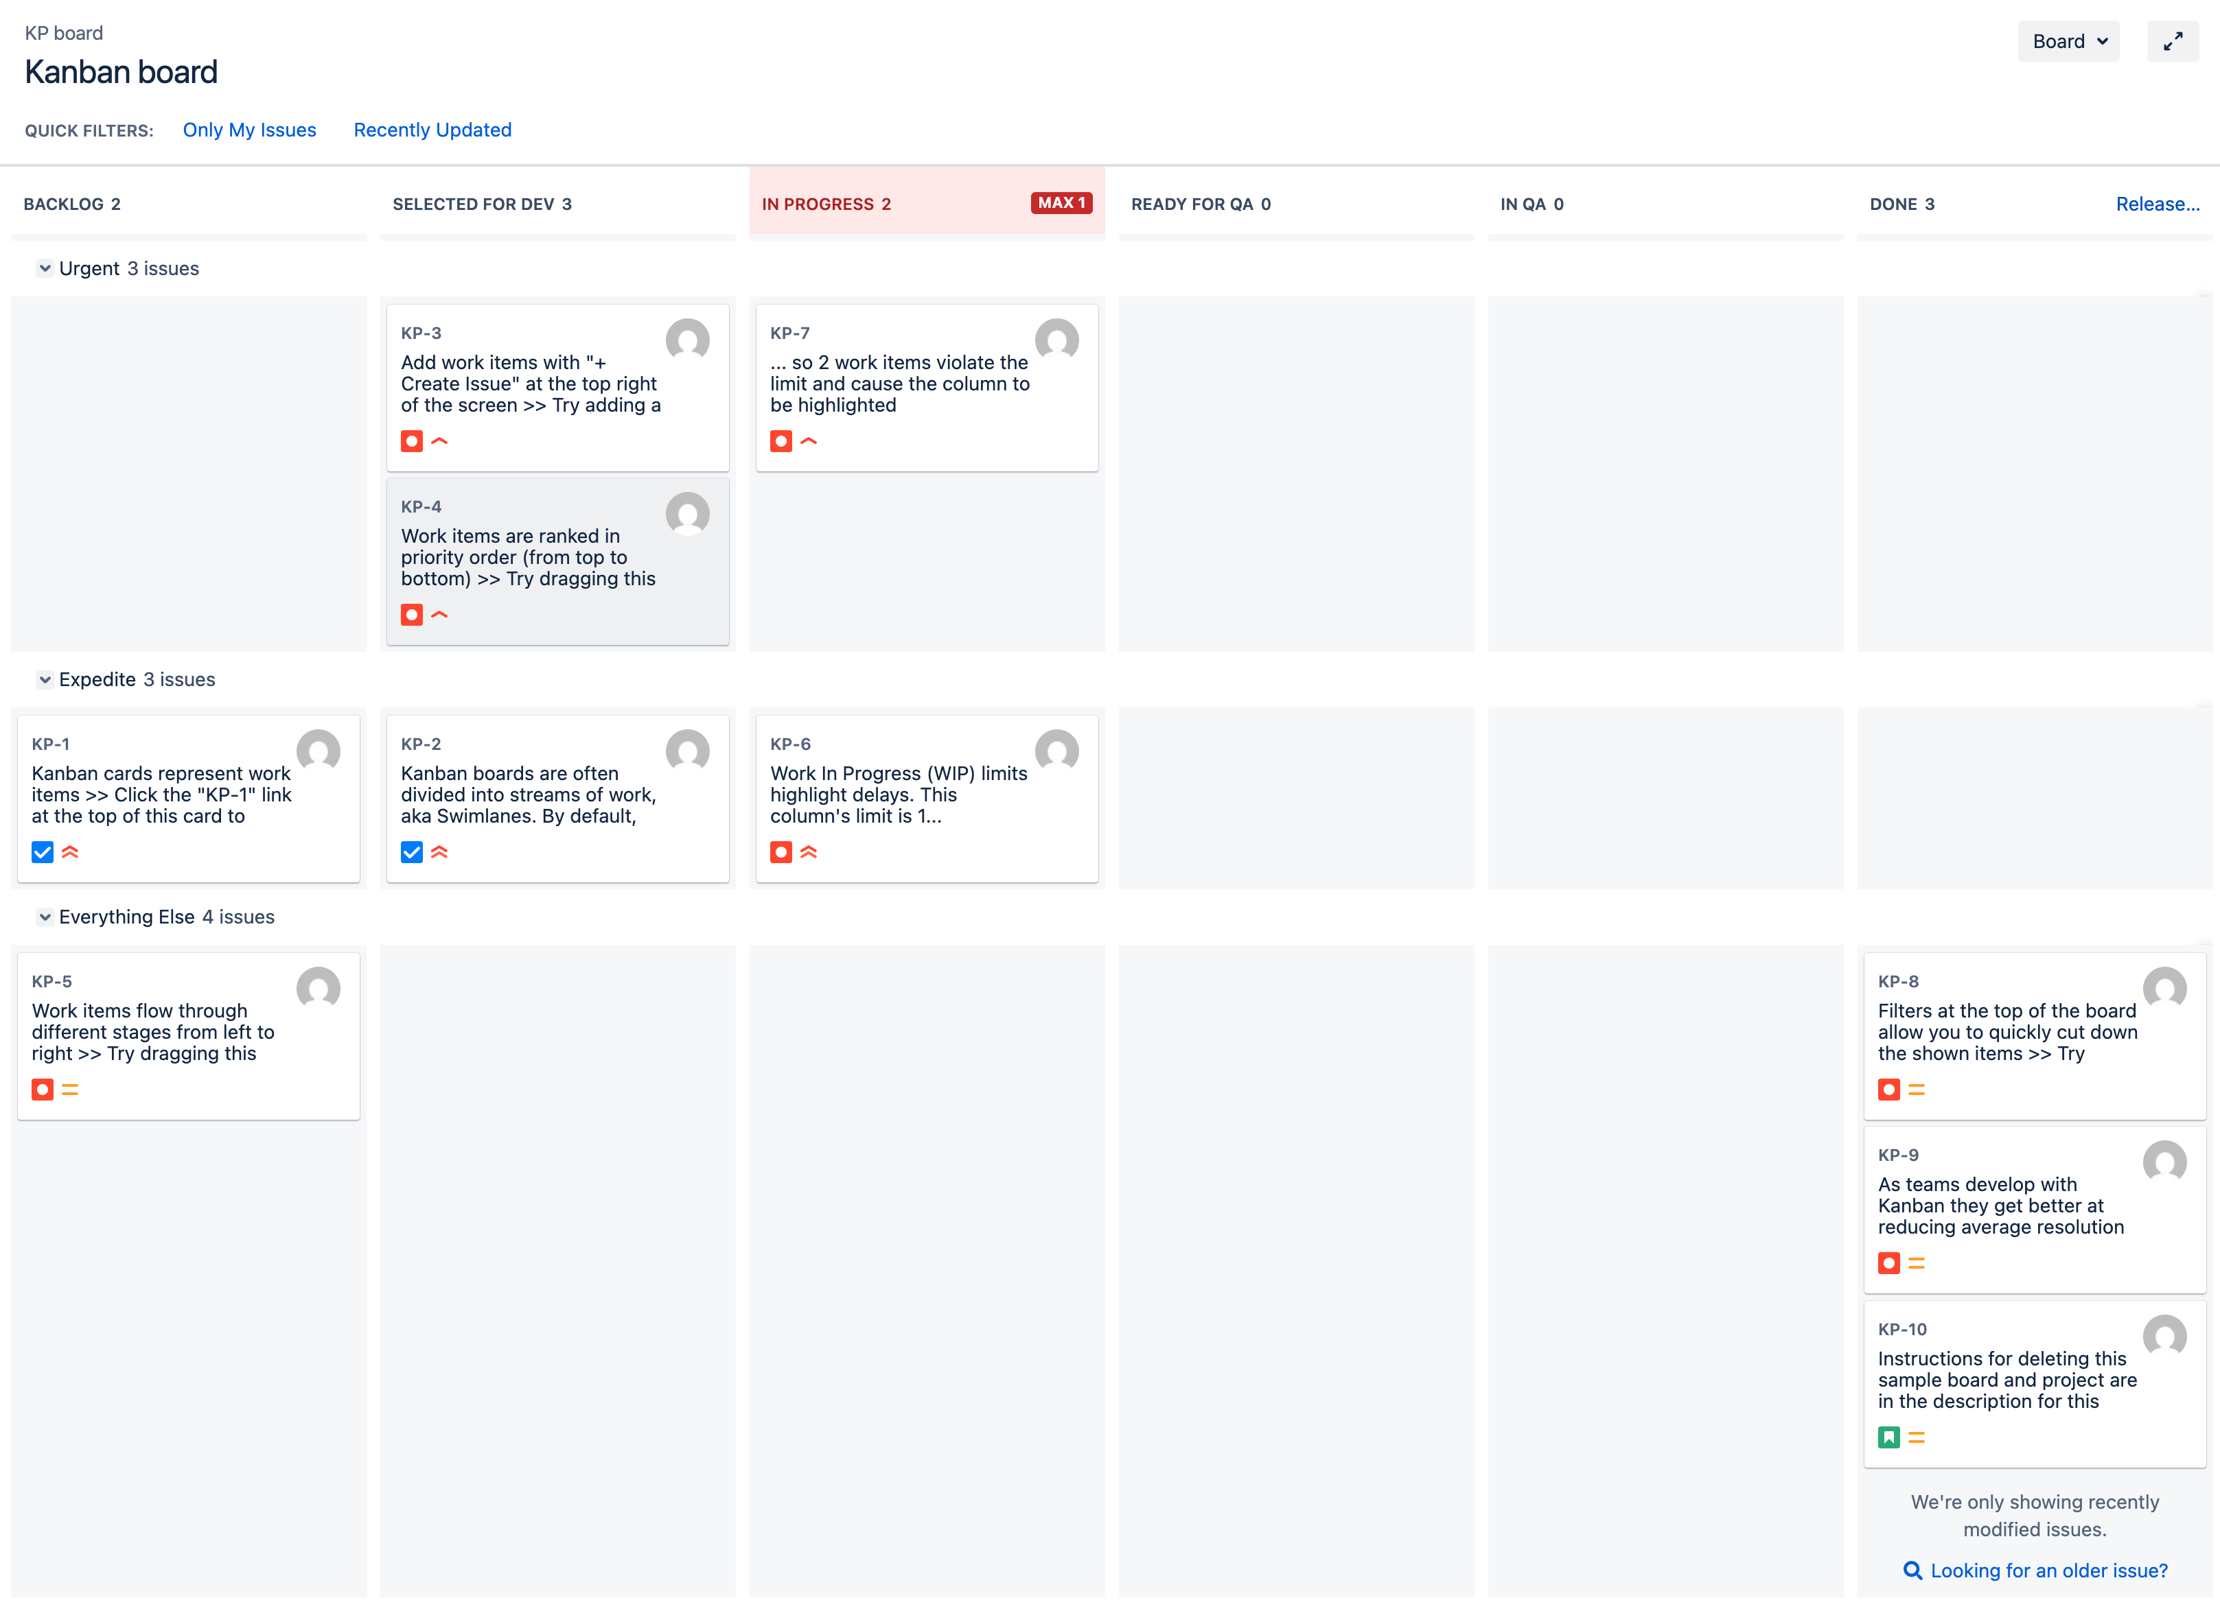Click the medium priority icon on KP-5

(71, 1090)
